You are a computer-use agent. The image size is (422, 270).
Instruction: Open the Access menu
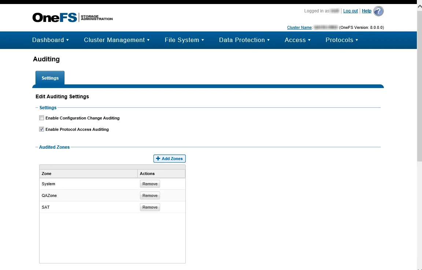coord(298,40)
